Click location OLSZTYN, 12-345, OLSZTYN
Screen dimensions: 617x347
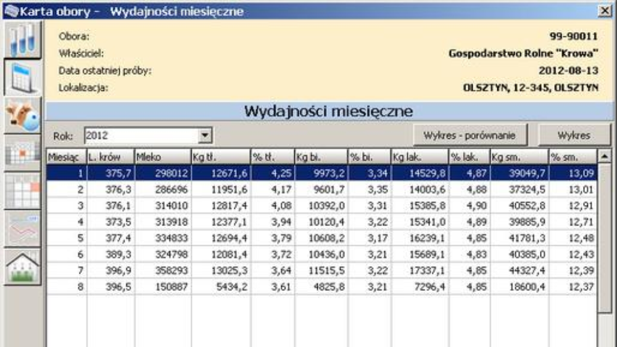click(x=531, y=88)
